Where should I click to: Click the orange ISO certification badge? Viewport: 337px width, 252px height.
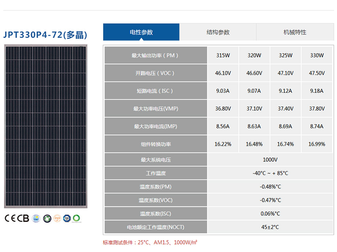click(x=57, y=218)
